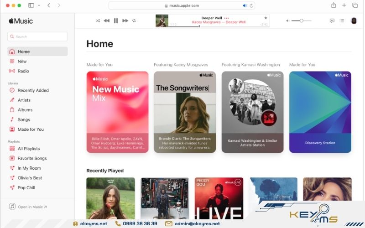365x228 pixels.
Task: Open Made for You library item
Action: point(37,130)
